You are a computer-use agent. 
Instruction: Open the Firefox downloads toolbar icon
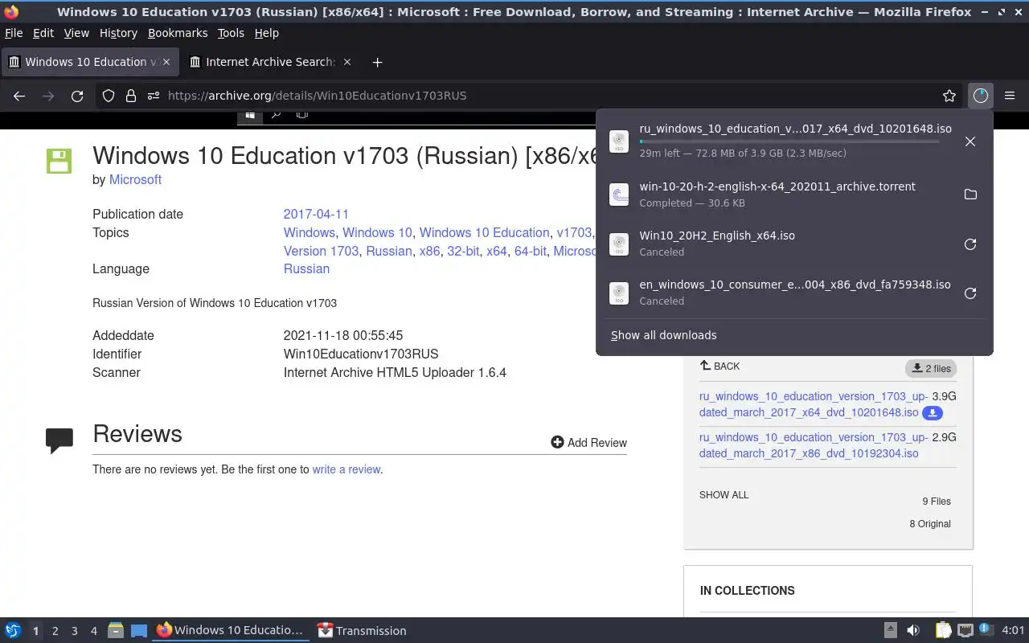(x=980, y=96)
